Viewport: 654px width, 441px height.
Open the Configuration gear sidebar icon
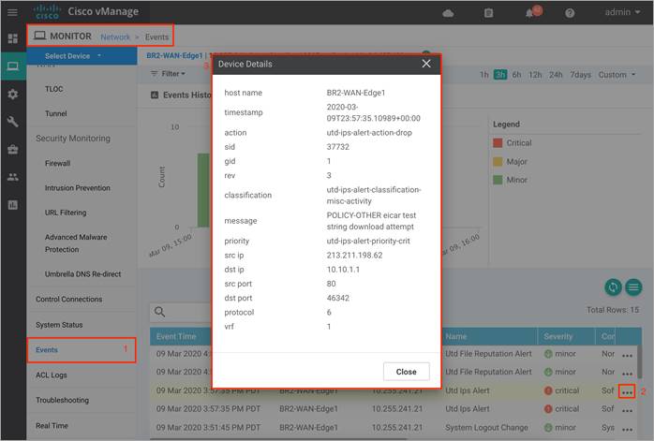coord(13,94)
